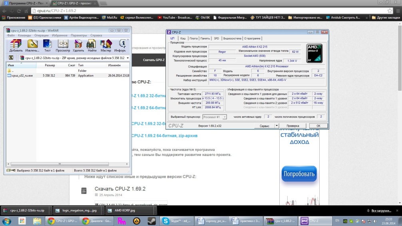The image size is (402, 226).
Task: Switch to the ЦП tab in CPU-Z
Action: [x=173, y=38]
